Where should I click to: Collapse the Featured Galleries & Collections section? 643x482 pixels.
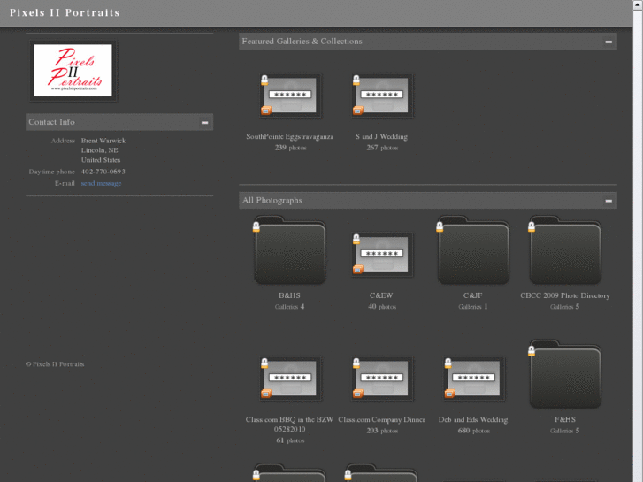point(609,42)
